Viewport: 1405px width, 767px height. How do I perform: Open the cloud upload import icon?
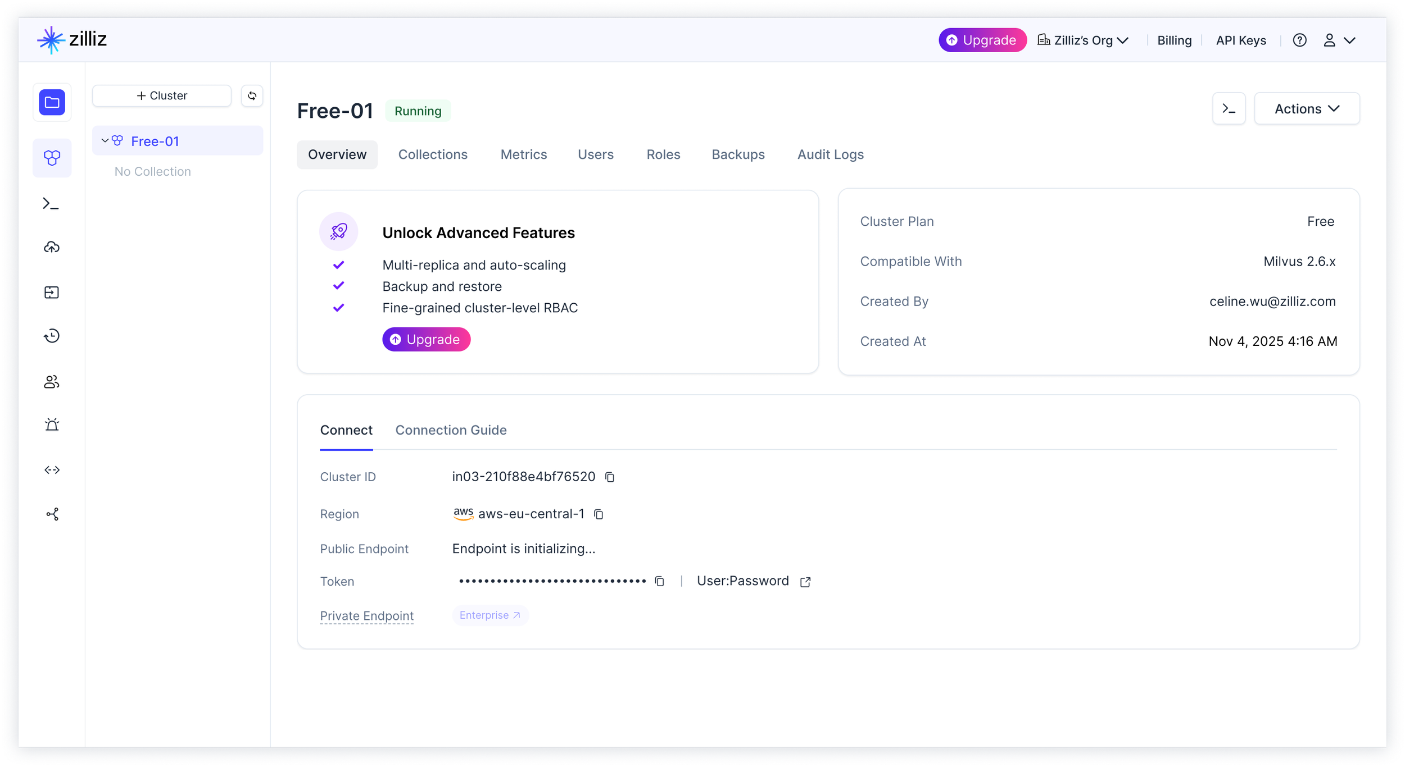[52, 247]
